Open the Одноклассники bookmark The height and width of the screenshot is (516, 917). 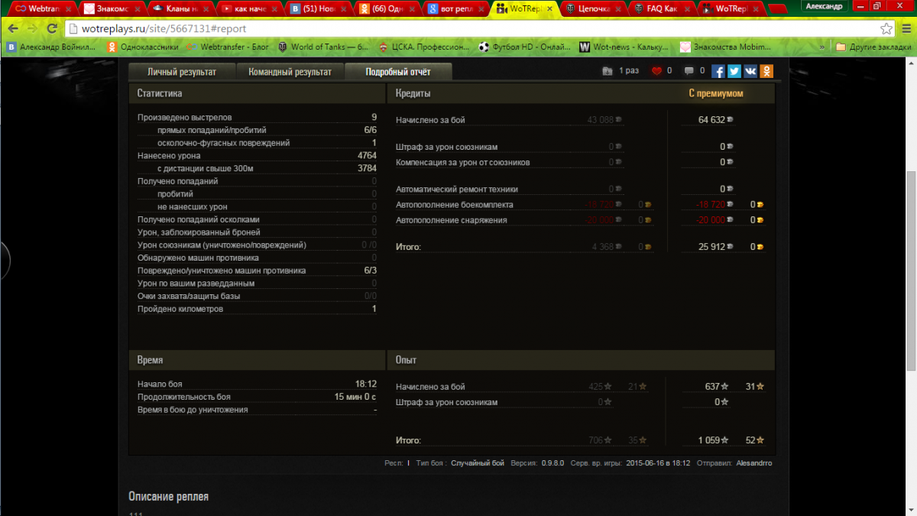pyautogui.click(x=143, y=47)
